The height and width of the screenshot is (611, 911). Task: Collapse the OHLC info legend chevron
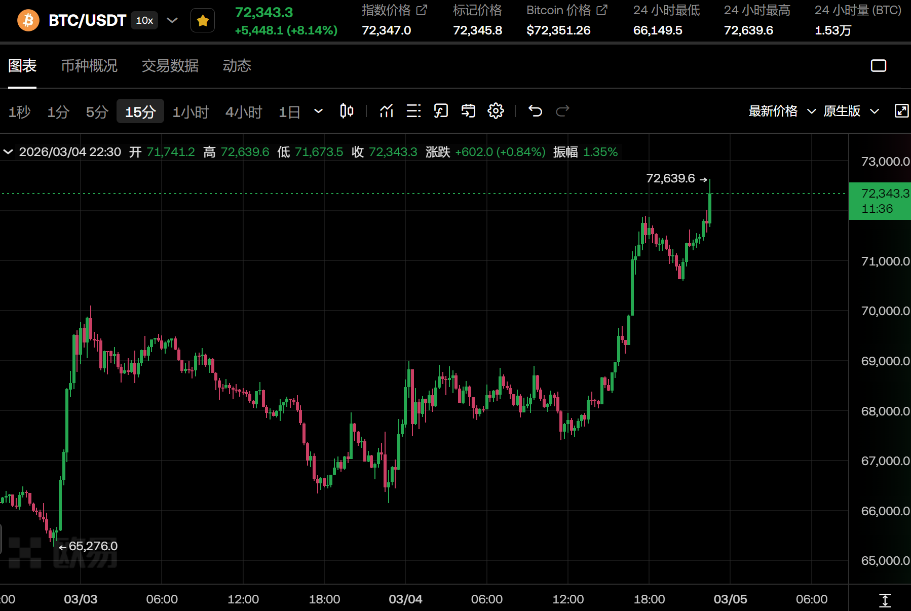[x=8, y=152]
